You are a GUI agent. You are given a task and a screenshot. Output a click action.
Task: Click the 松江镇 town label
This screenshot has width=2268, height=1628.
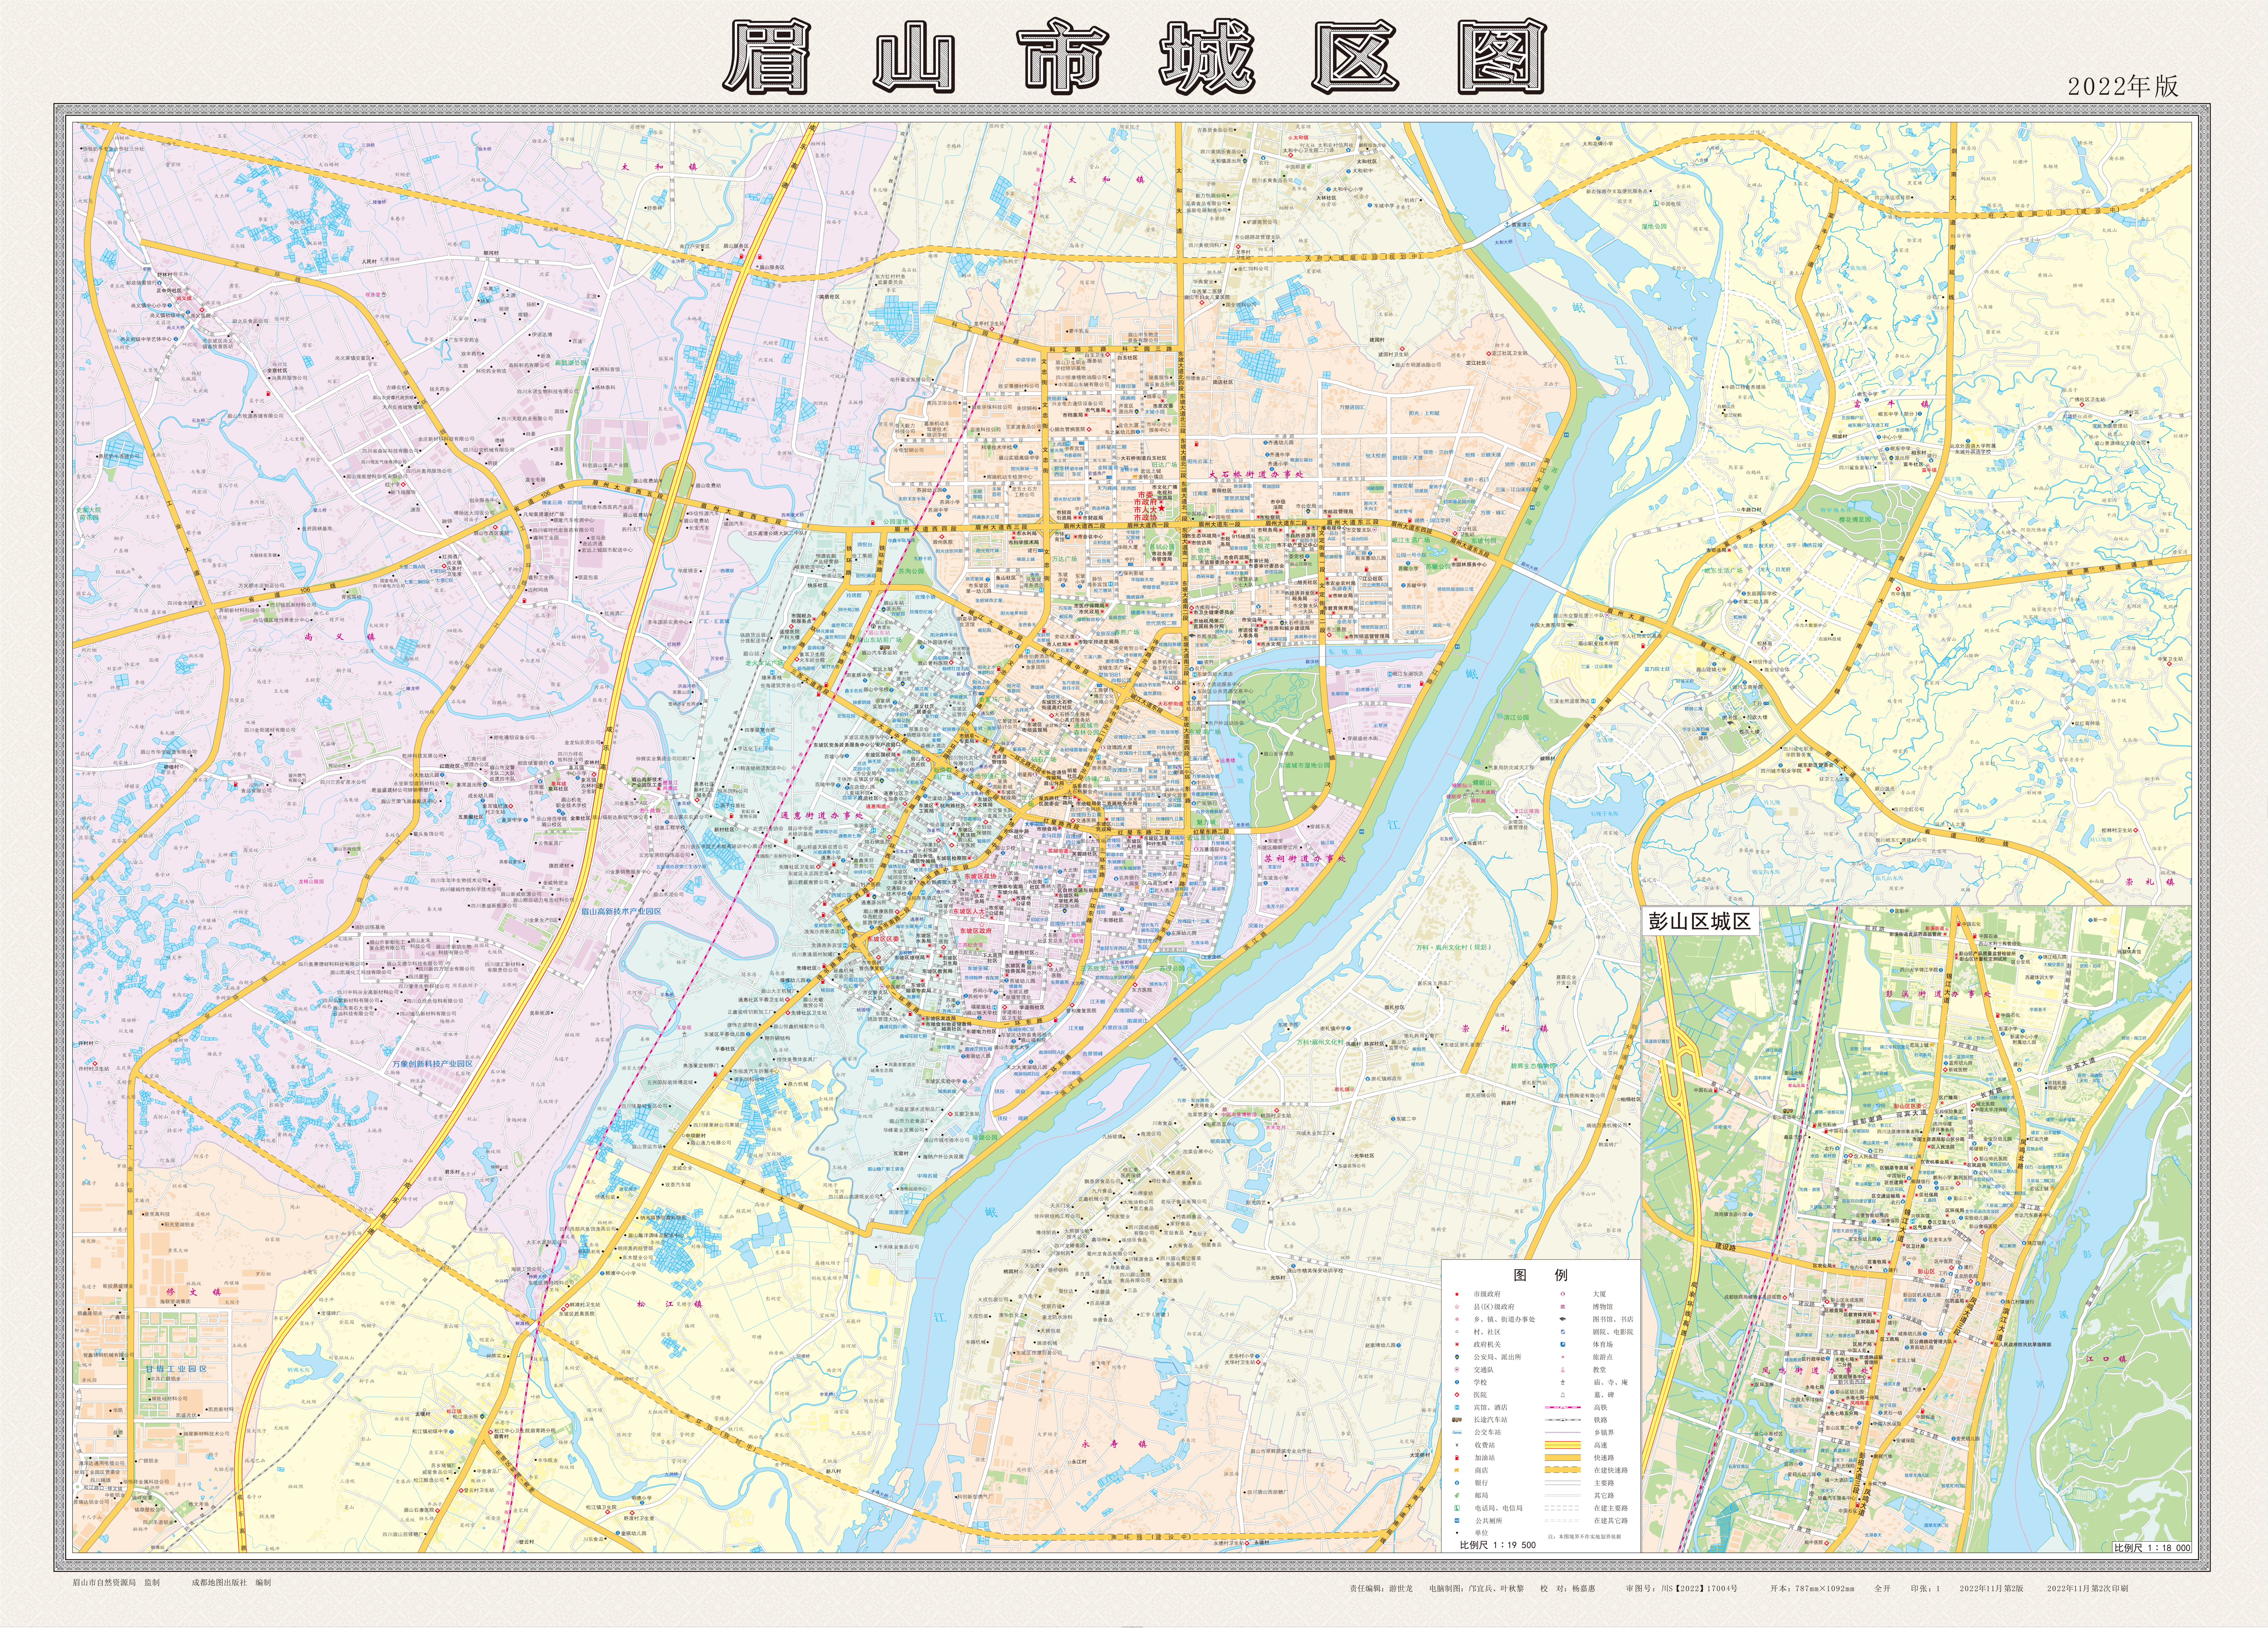[x=670, y=1304]
